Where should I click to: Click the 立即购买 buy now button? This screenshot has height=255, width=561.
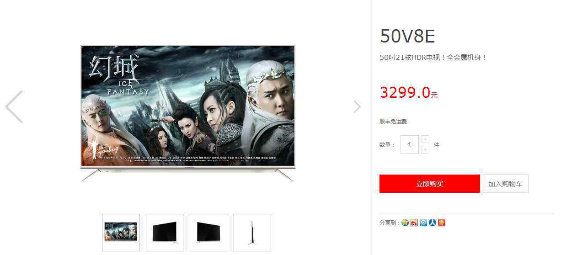click(x=430, y=184)
